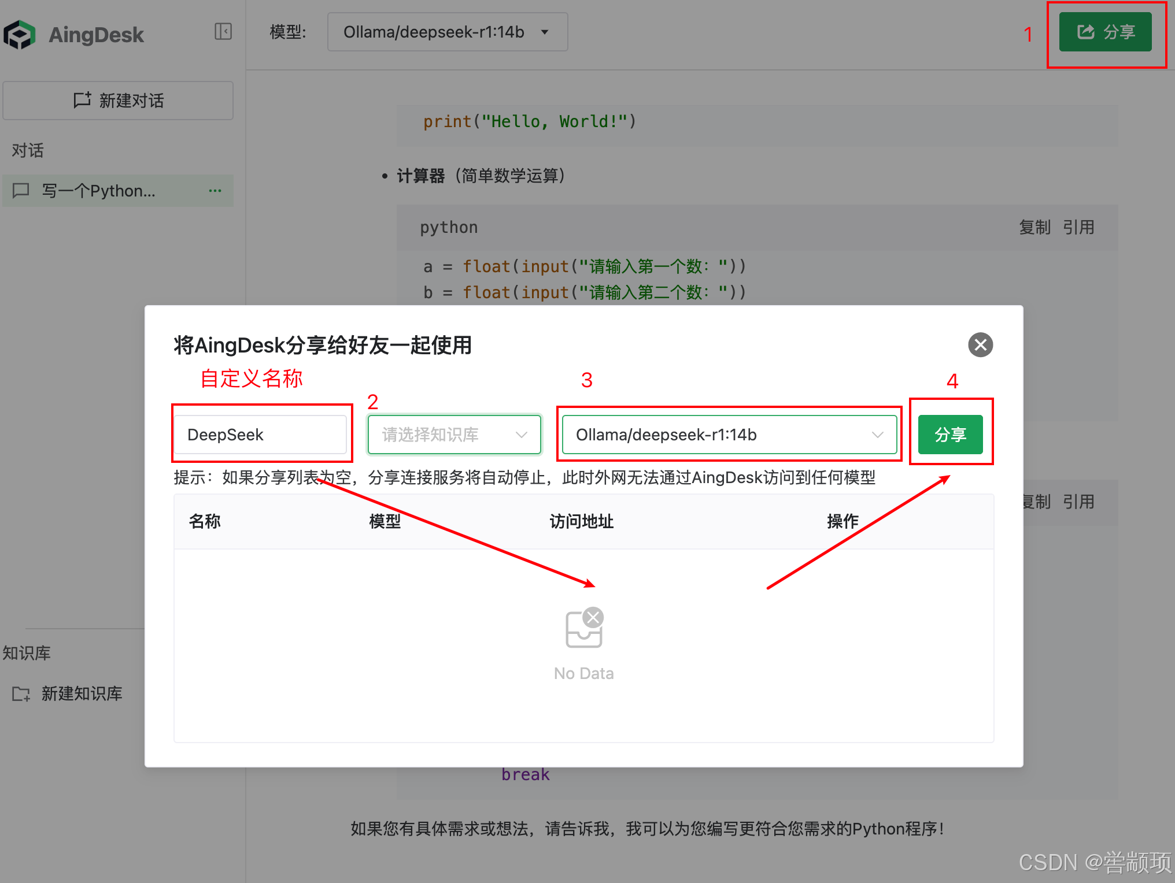Viewport: 1175px width, 883px height.
Task: Expand Ollama/deepseek-r1:14b dropdown in share dialog
Action: click(x=729, y=435)
